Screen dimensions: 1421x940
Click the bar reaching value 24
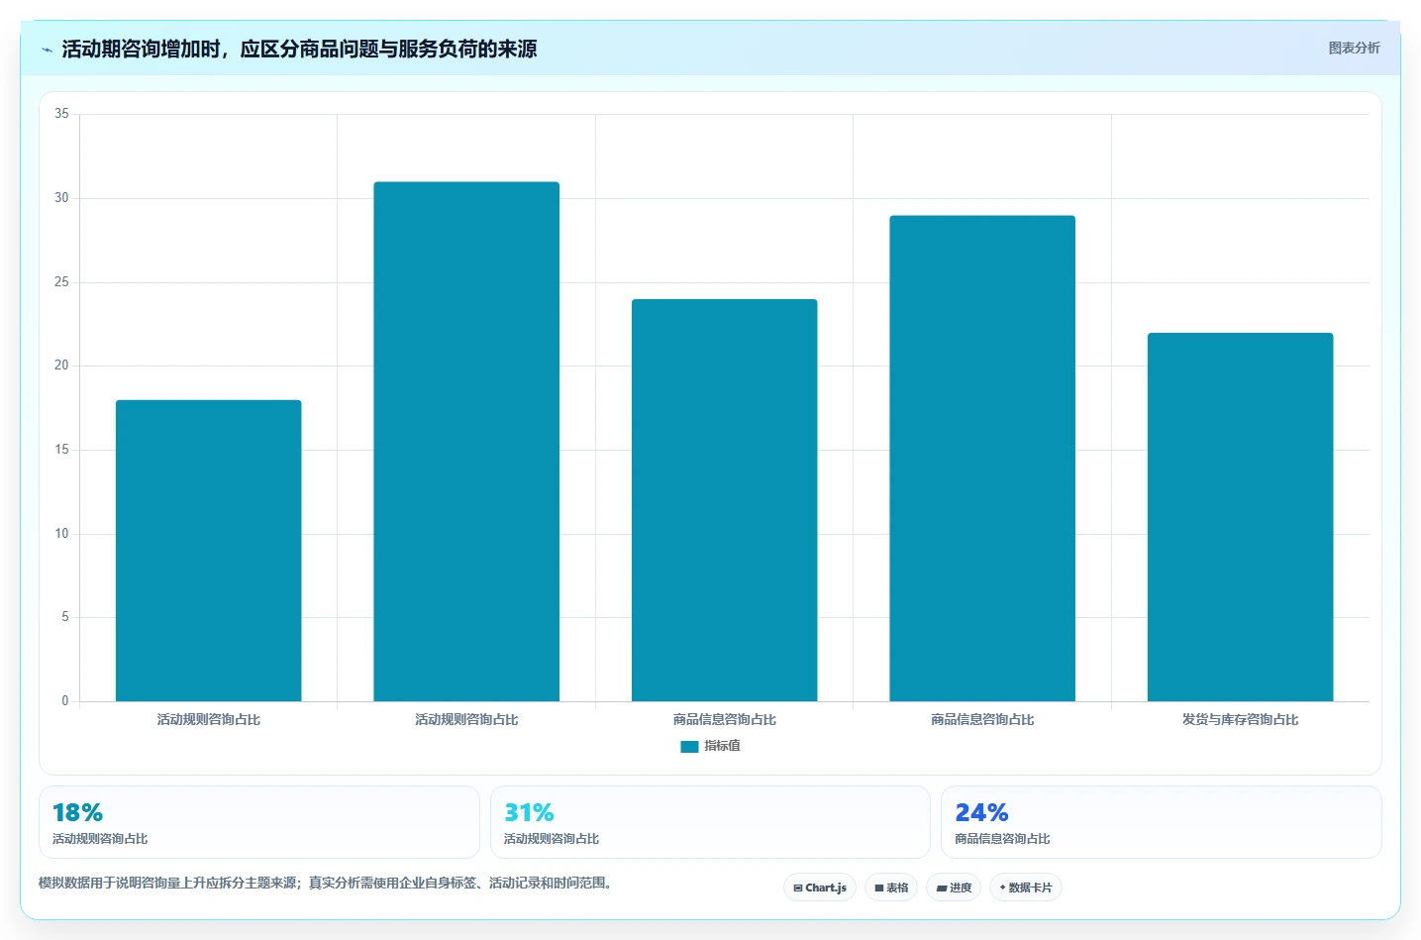point(725,500)
